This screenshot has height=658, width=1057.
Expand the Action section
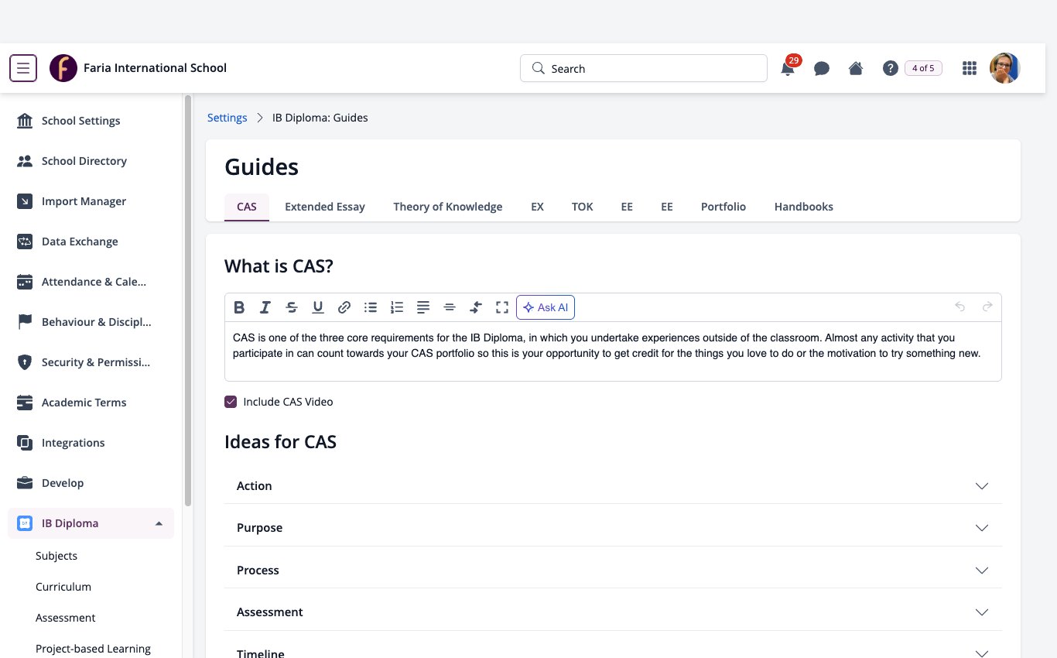point(613,485)
